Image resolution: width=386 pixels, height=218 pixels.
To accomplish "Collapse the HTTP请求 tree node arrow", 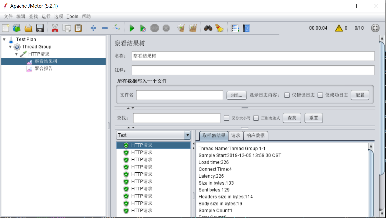I will pyautogui.click(x=17, y=54).
